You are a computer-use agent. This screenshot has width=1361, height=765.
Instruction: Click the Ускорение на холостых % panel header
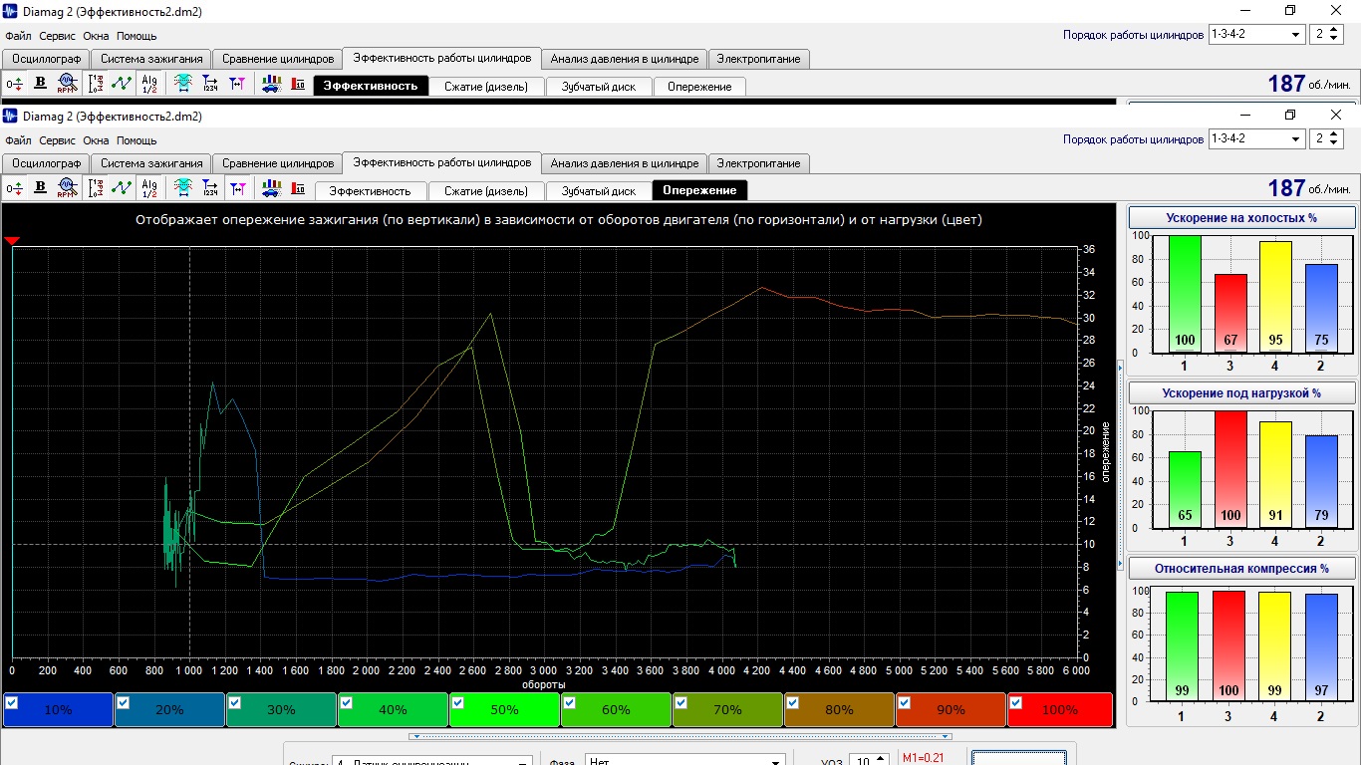pos(1241,218)
